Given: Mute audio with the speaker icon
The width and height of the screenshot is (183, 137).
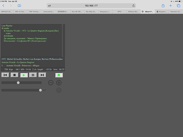Looking at the screenshot, I should tap(44, 90).
